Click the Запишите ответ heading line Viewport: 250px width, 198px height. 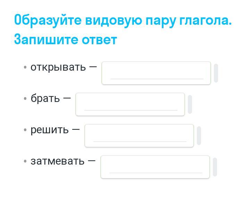65,40
